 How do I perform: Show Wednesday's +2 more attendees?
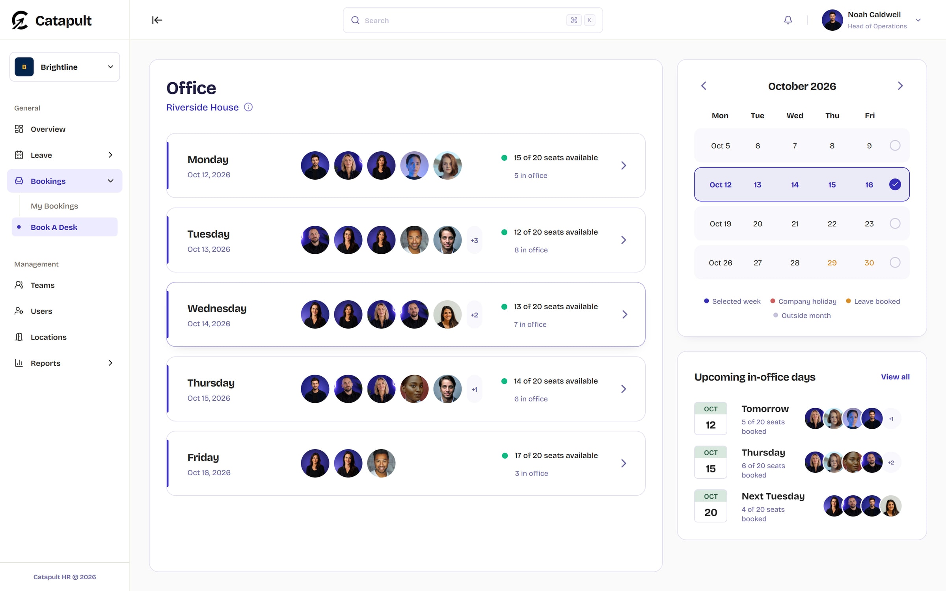coord(474,315)
